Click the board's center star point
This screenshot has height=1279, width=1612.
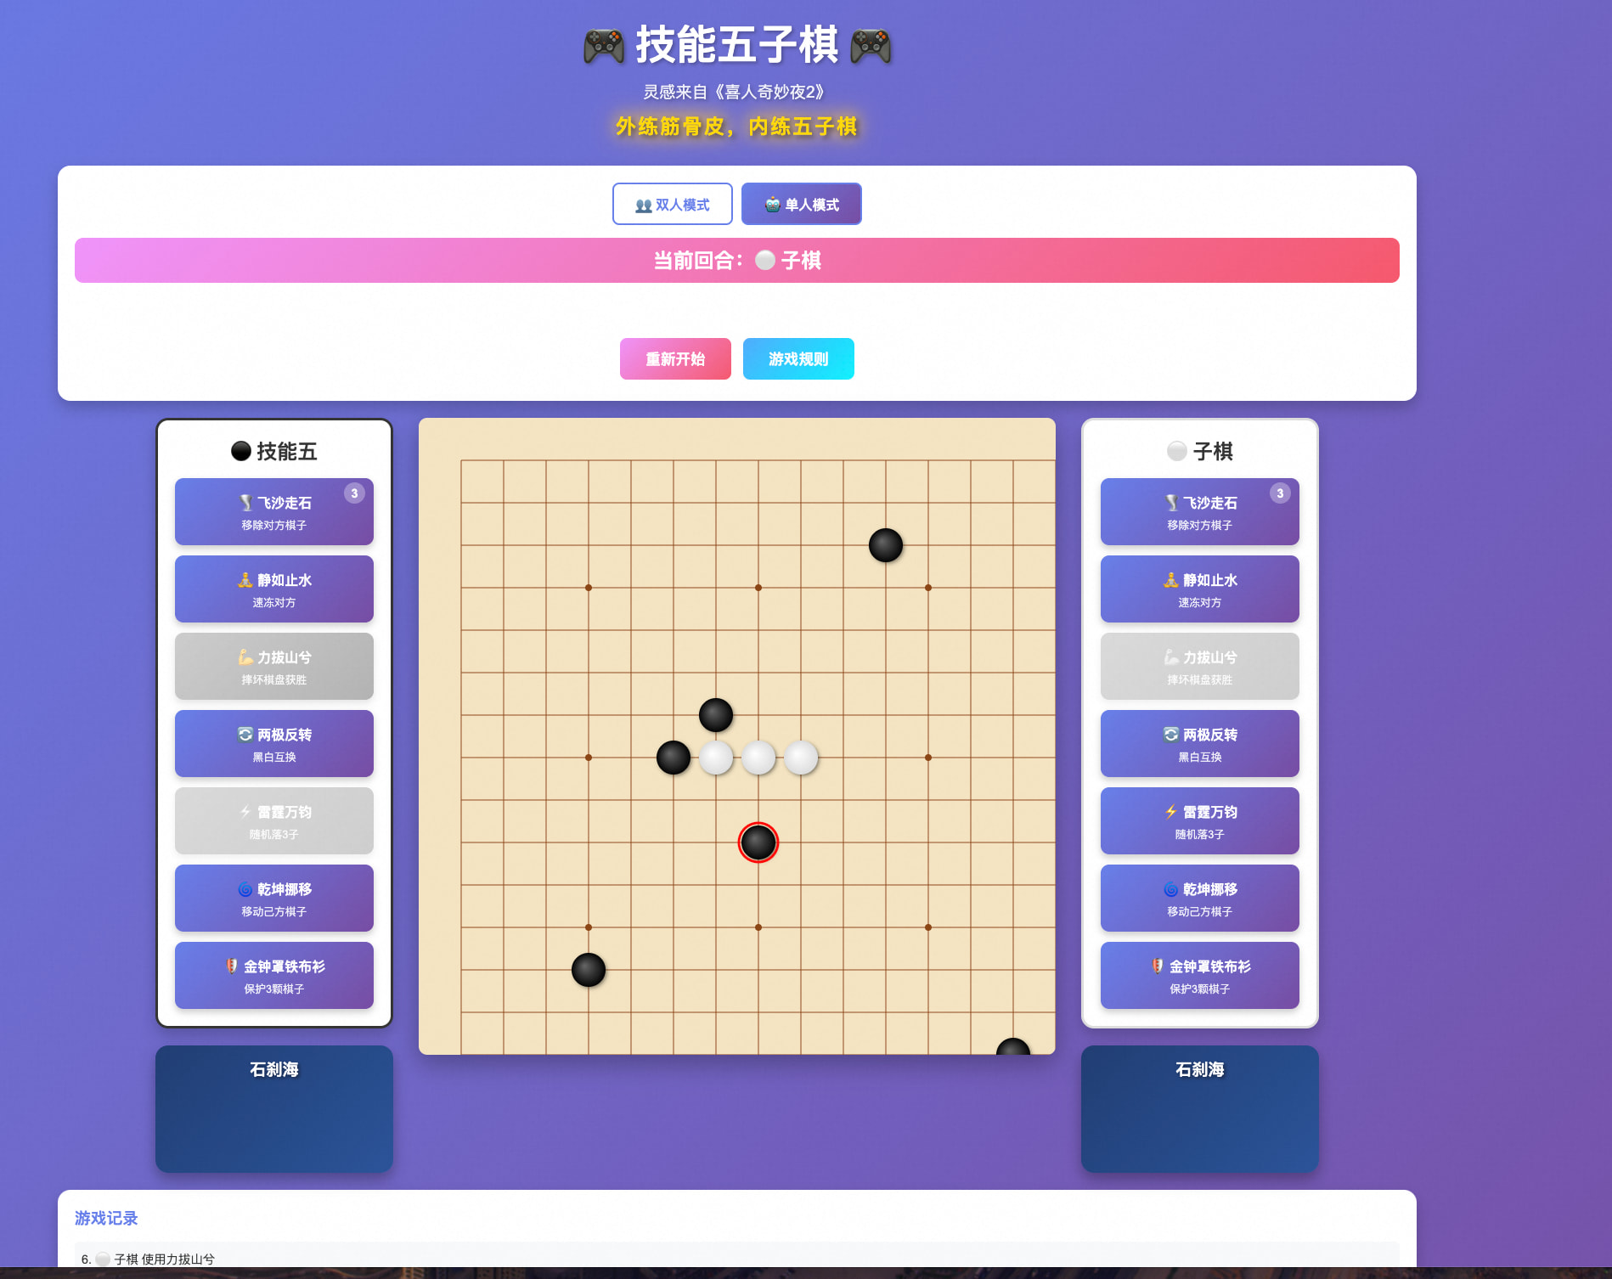coord(758,758)
